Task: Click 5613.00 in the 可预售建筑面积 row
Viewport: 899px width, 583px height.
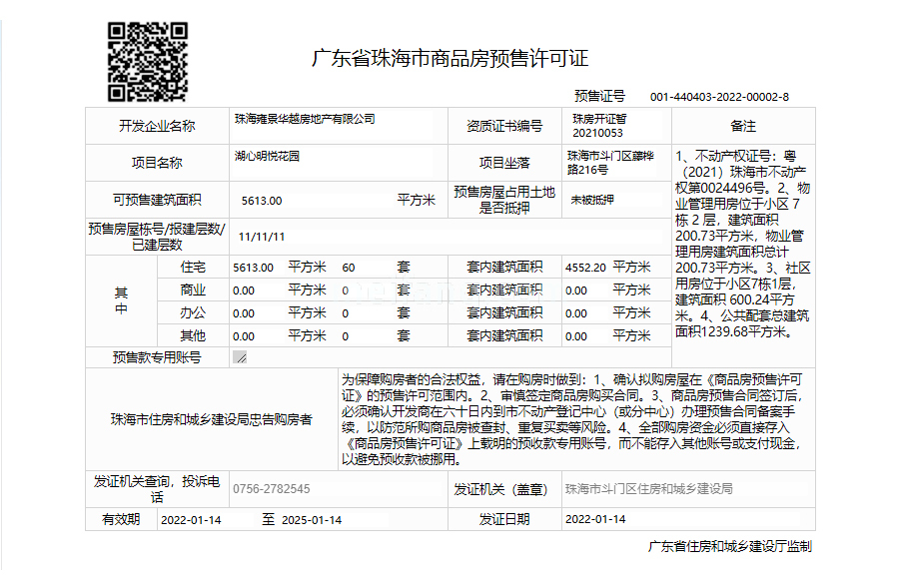Action: 262,201
